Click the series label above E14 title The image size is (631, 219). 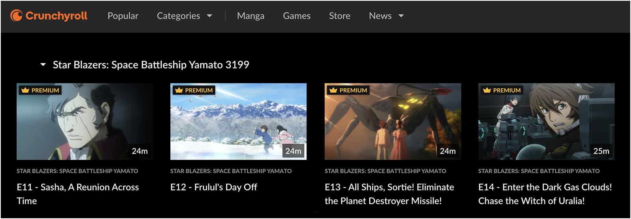pos(539,171)
